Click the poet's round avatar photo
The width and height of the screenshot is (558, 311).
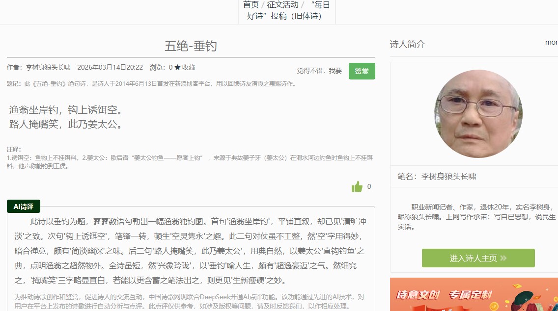[x=478, y=113]
